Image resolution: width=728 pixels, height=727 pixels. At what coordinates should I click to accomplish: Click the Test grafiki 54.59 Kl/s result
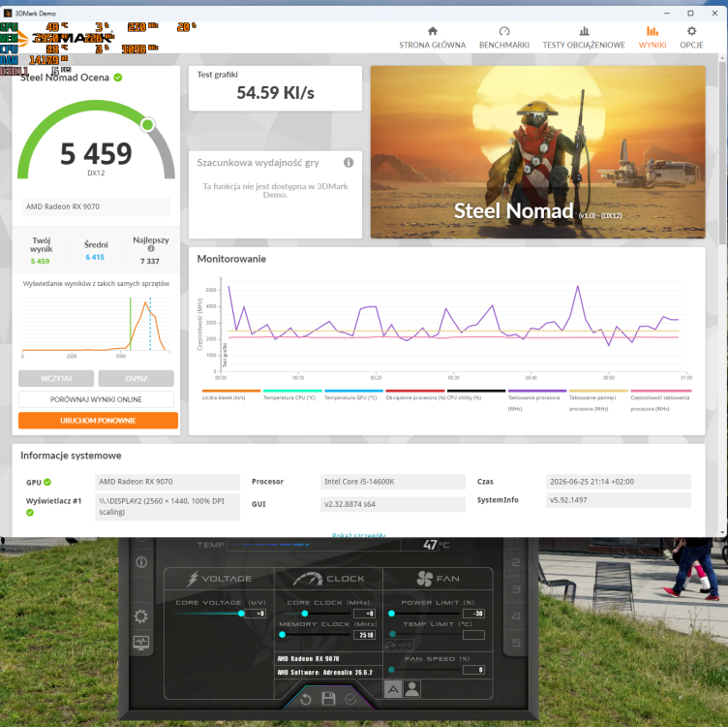[x=275, y=92]
